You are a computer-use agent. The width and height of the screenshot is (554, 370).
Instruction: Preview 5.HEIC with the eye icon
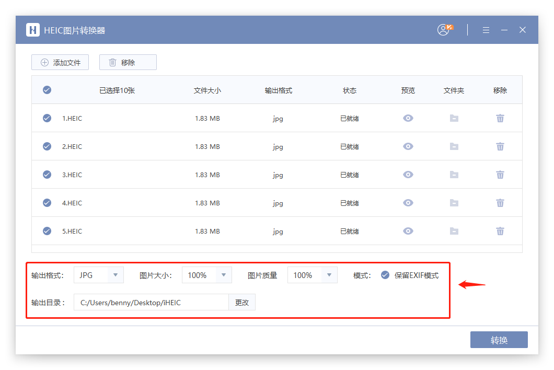pos(408,231)
